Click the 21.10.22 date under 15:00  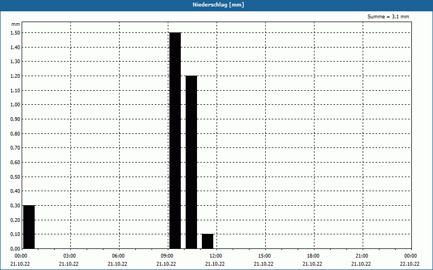point(264,264)
